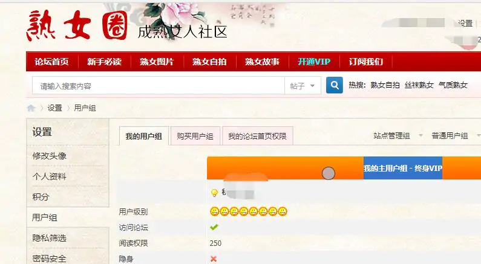Click the search content input field
Image resolution: width=481 pixels, height=264 pixels.
tap(159, 85)
